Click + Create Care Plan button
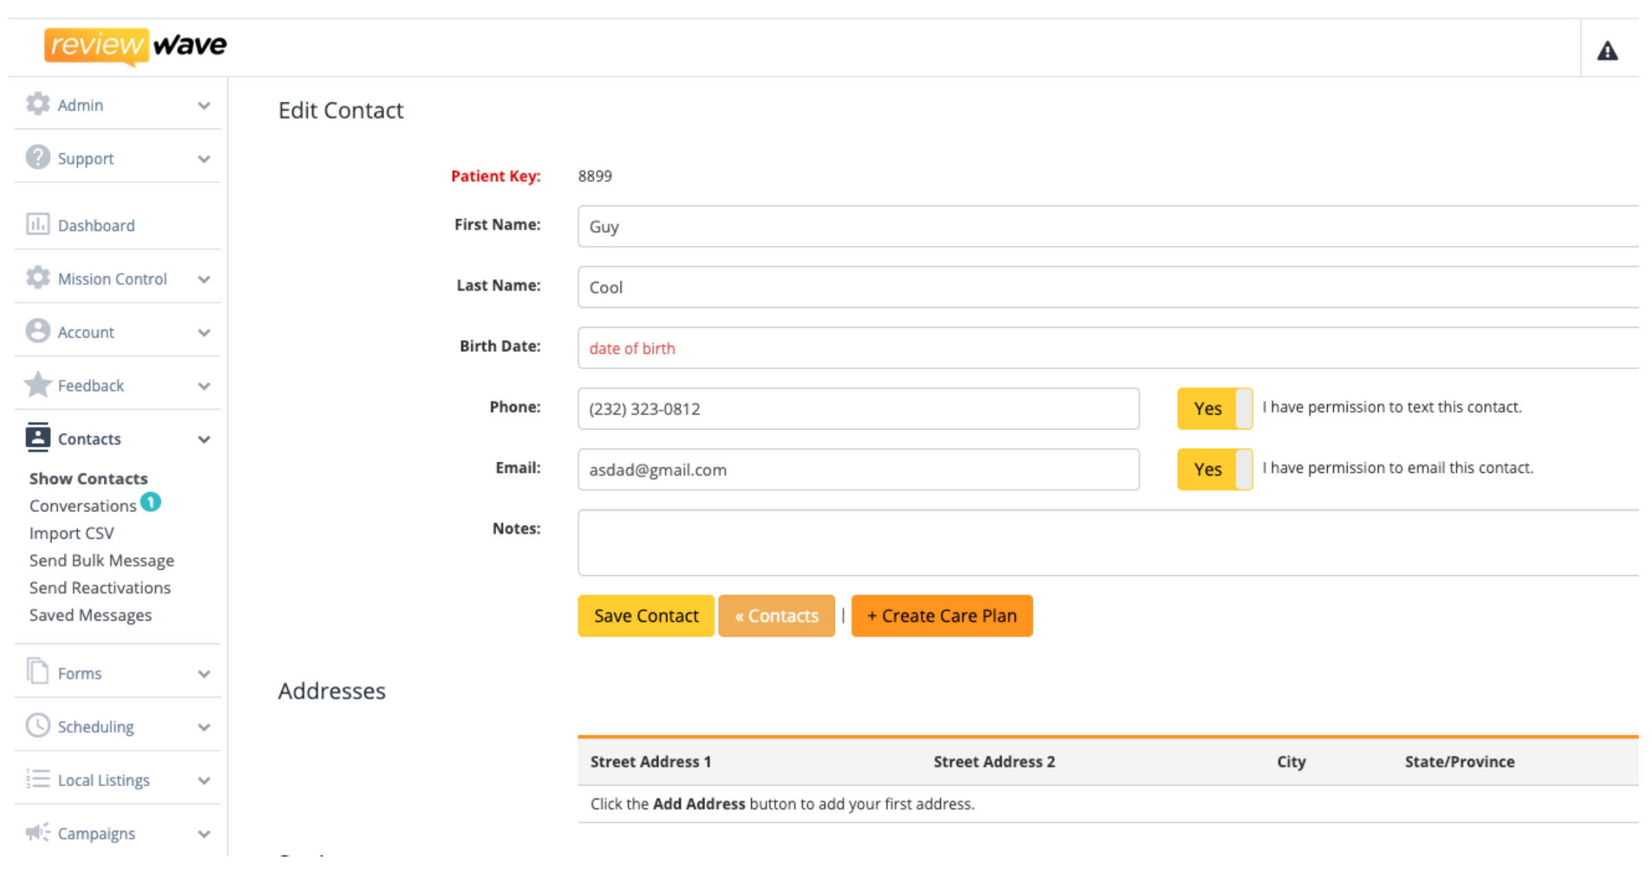 pyautogui.click(x=941, y=615)
